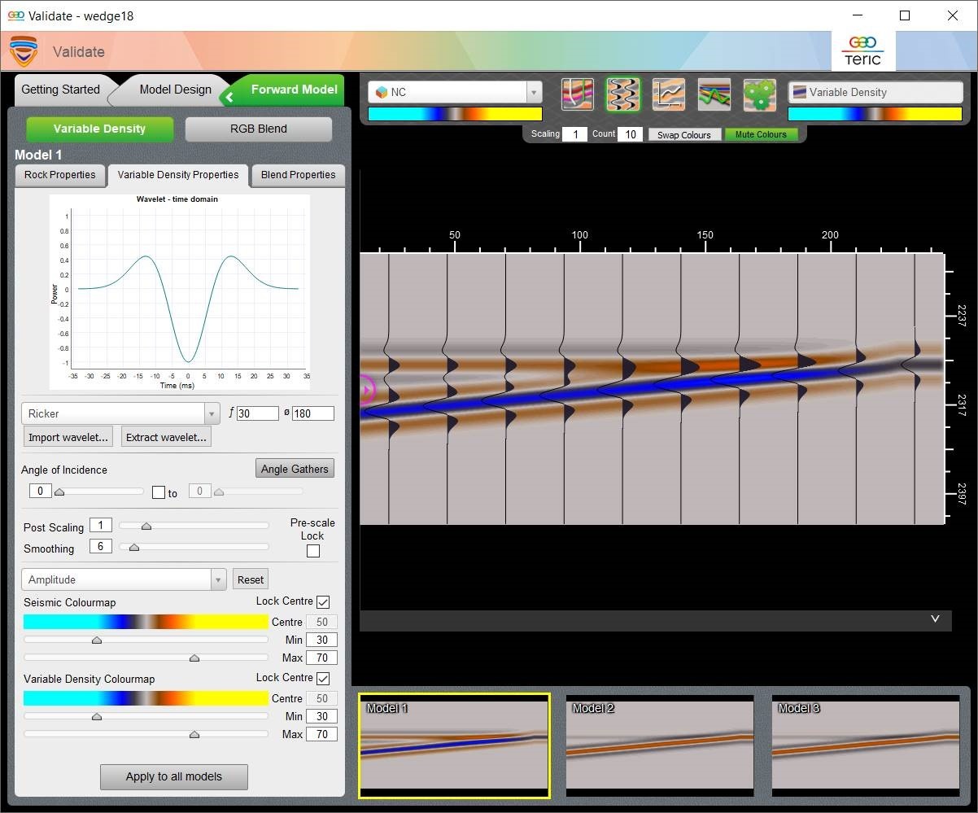The image size is (978, 813).
Task: Toggle Pre-scale Lock checkbox
Action: pyautogui.click(x=312, y=551)
